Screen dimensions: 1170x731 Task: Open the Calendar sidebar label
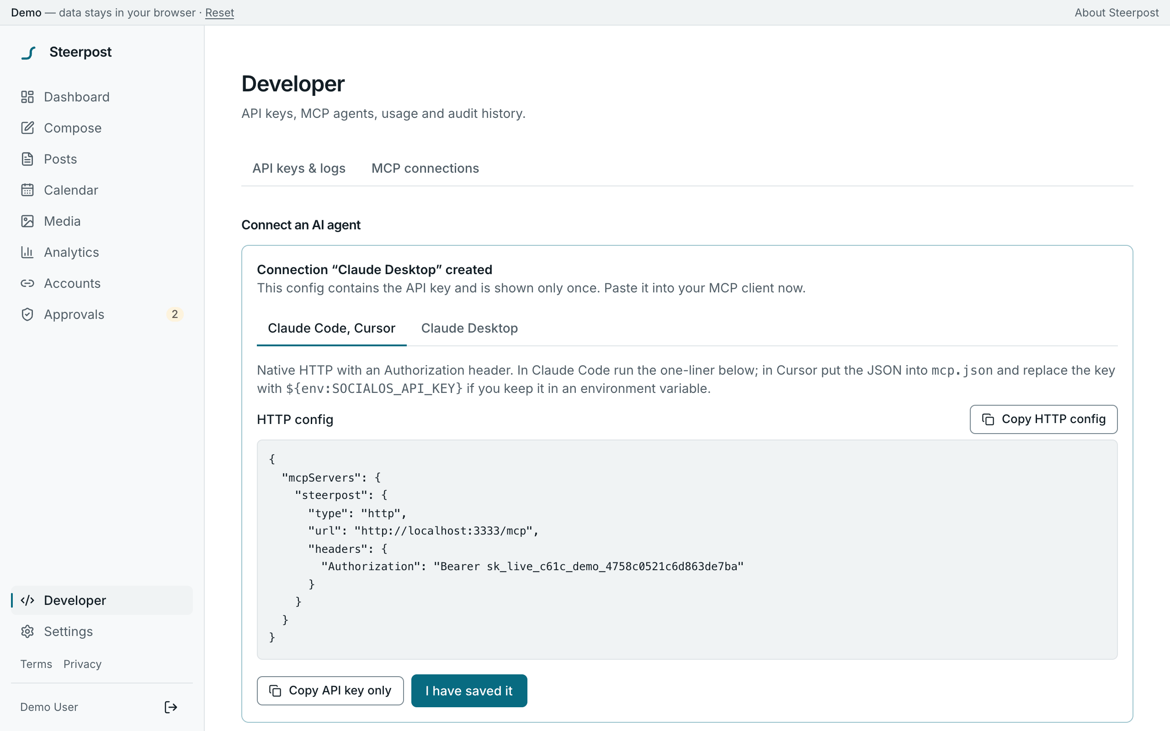(x=71, y=190)
